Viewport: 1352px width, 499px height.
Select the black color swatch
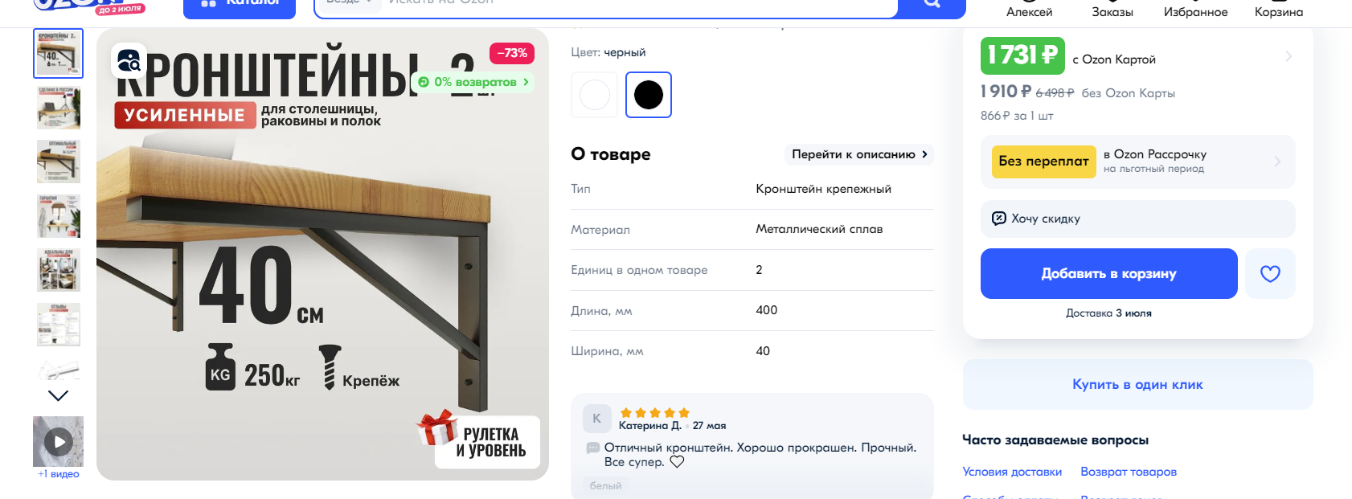coord(649,95)
